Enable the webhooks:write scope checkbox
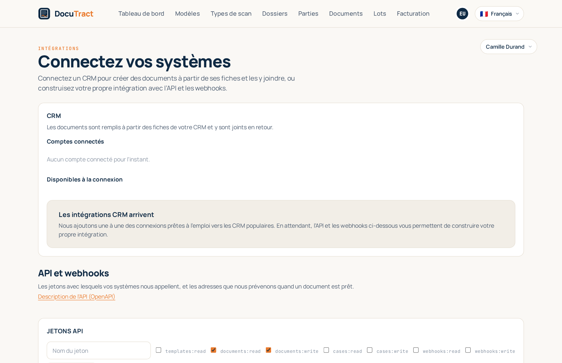 pyautogui.click(x=468, y=350)
